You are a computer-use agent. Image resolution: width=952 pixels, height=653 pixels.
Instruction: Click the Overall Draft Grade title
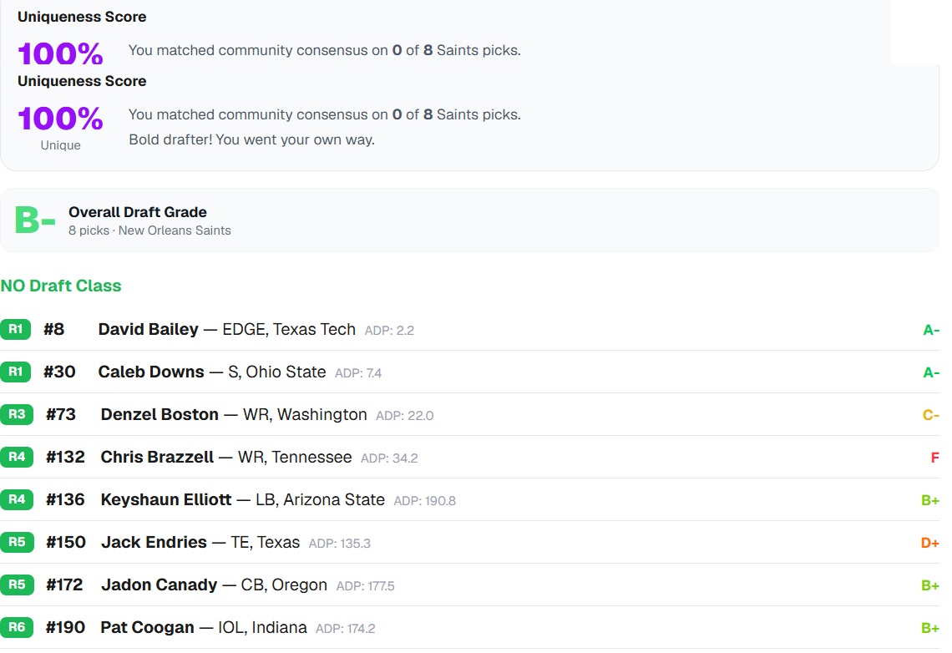(x=138, y=212)
